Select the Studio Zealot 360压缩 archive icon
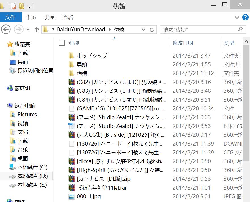This screenshot has width=250, height=202. tap(72, 117)
